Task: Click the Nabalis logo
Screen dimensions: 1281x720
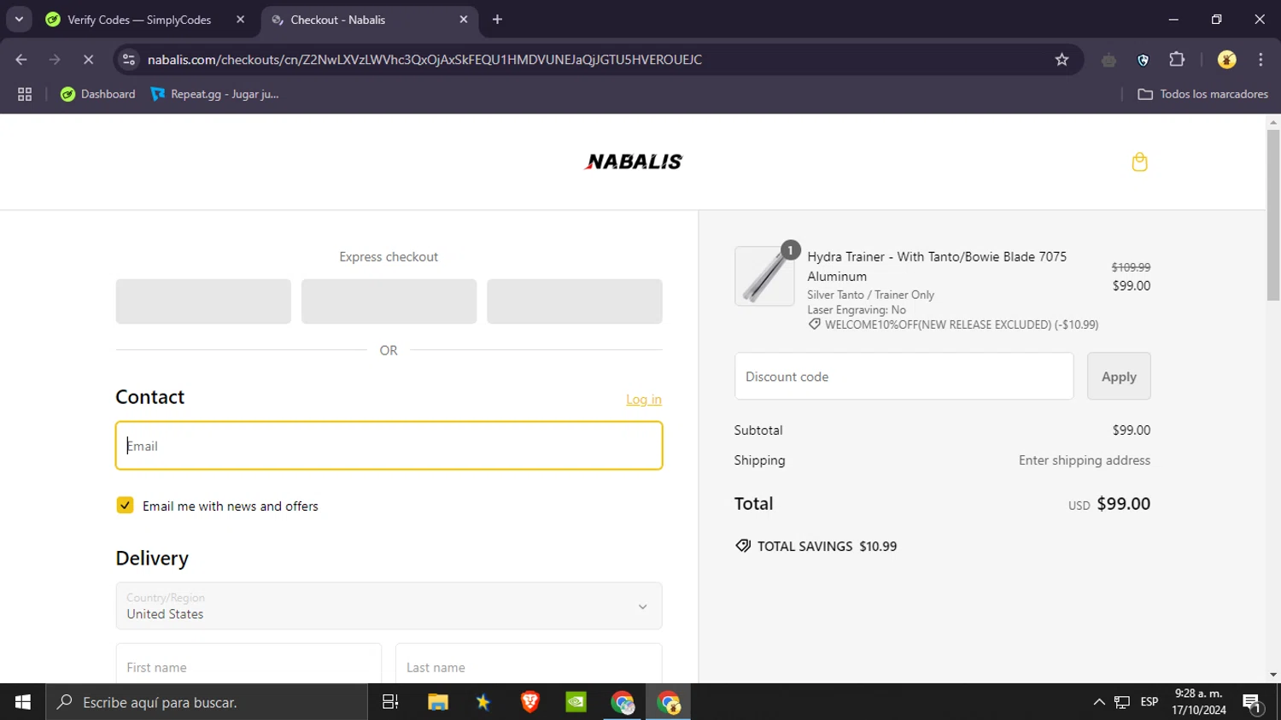Action: [x=634, y=161]
